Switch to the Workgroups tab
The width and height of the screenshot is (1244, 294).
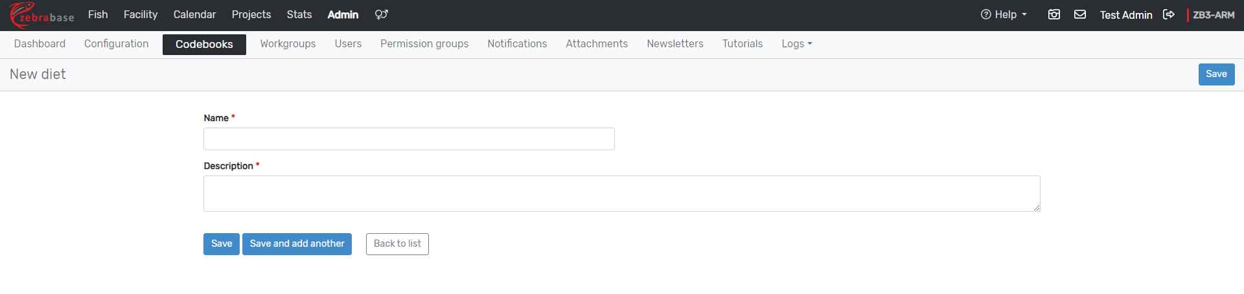pos(288,44)
